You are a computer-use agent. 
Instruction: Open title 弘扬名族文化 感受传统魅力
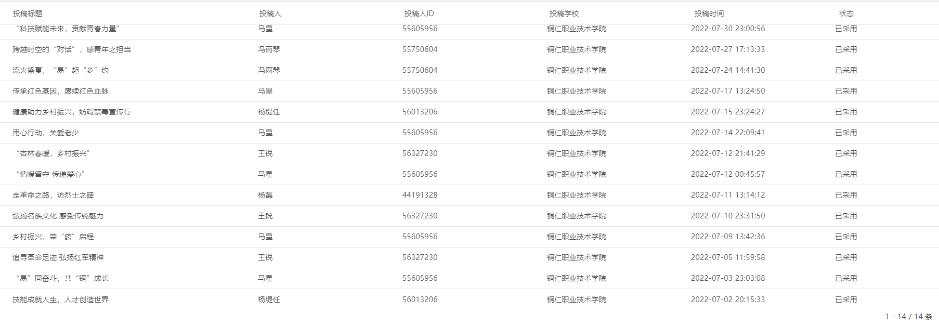[x=58, y=216]
